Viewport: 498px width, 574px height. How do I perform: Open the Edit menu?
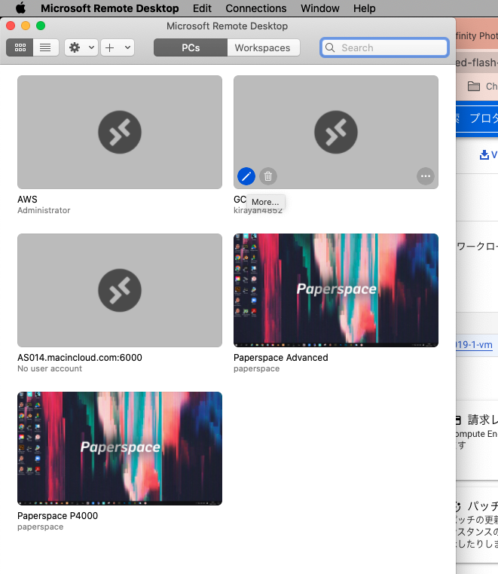pos(202,8)
